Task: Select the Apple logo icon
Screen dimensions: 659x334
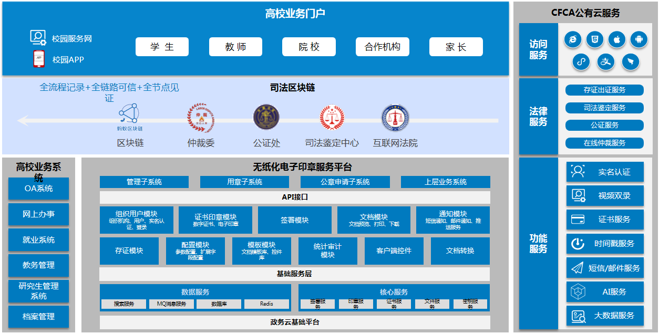Action: (x=617, y=40)
